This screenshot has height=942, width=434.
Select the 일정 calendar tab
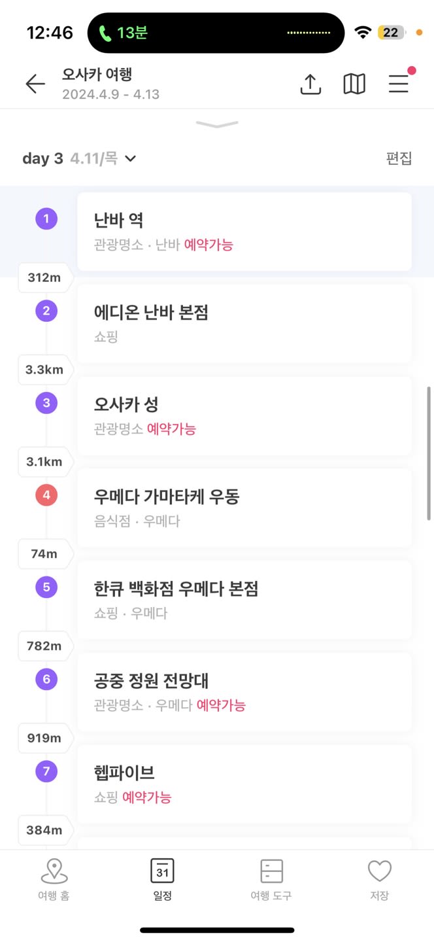point(162,880)
